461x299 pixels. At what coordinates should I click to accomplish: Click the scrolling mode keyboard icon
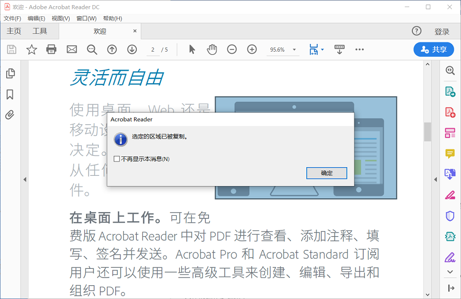[339, 49]
